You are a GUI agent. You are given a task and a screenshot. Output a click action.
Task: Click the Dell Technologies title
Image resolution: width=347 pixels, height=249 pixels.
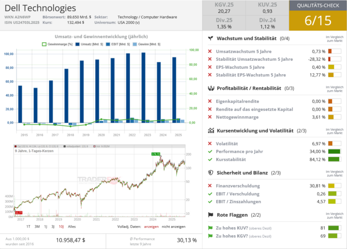point(40,8)
